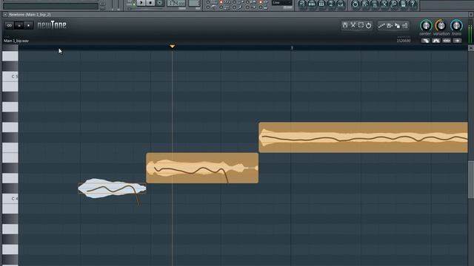
Task: Select the Newtone slice scissors tool
Action: point(353,25)
